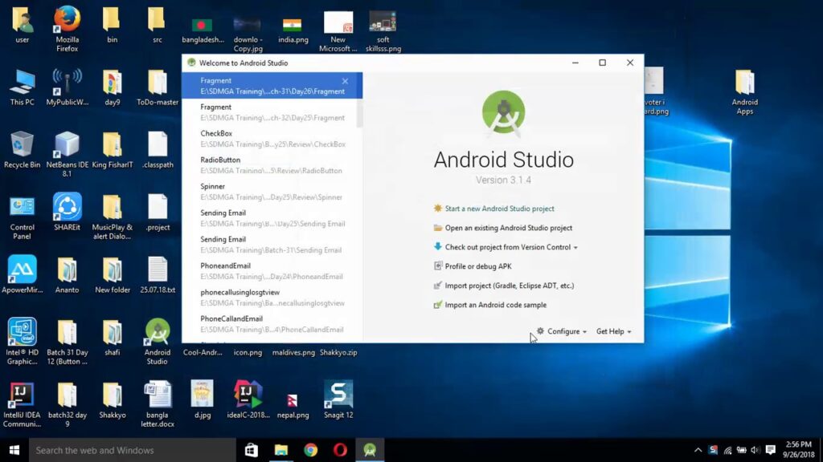
Task: Select MyPublicWiFi desktop shortcut
Action: point(68,88)
